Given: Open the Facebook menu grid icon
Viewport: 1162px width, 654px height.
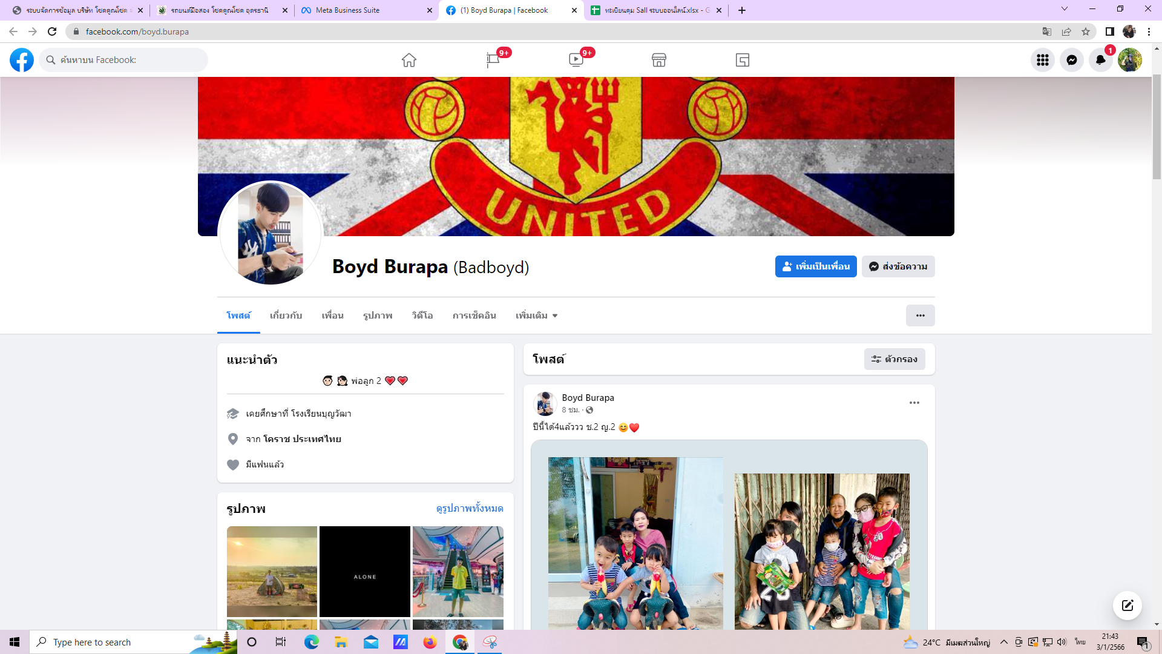Looking at the screenshot, I should 1042,60.
